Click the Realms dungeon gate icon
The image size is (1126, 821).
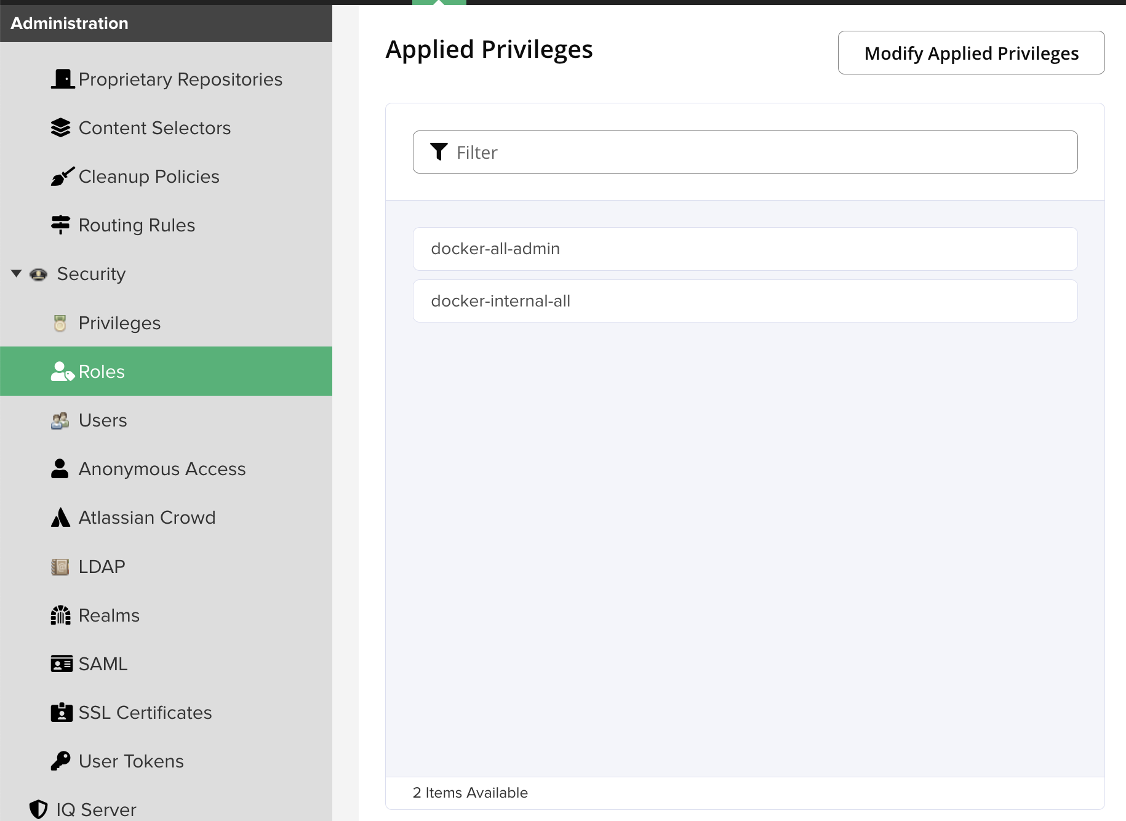pyautogui.click(x=60, y=615)
